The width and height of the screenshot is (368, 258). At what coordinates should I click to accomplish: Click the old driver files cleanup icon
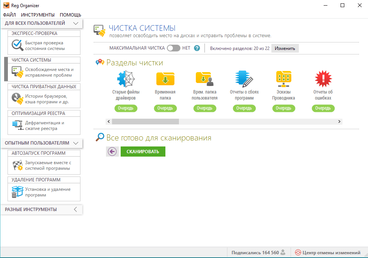126,78
